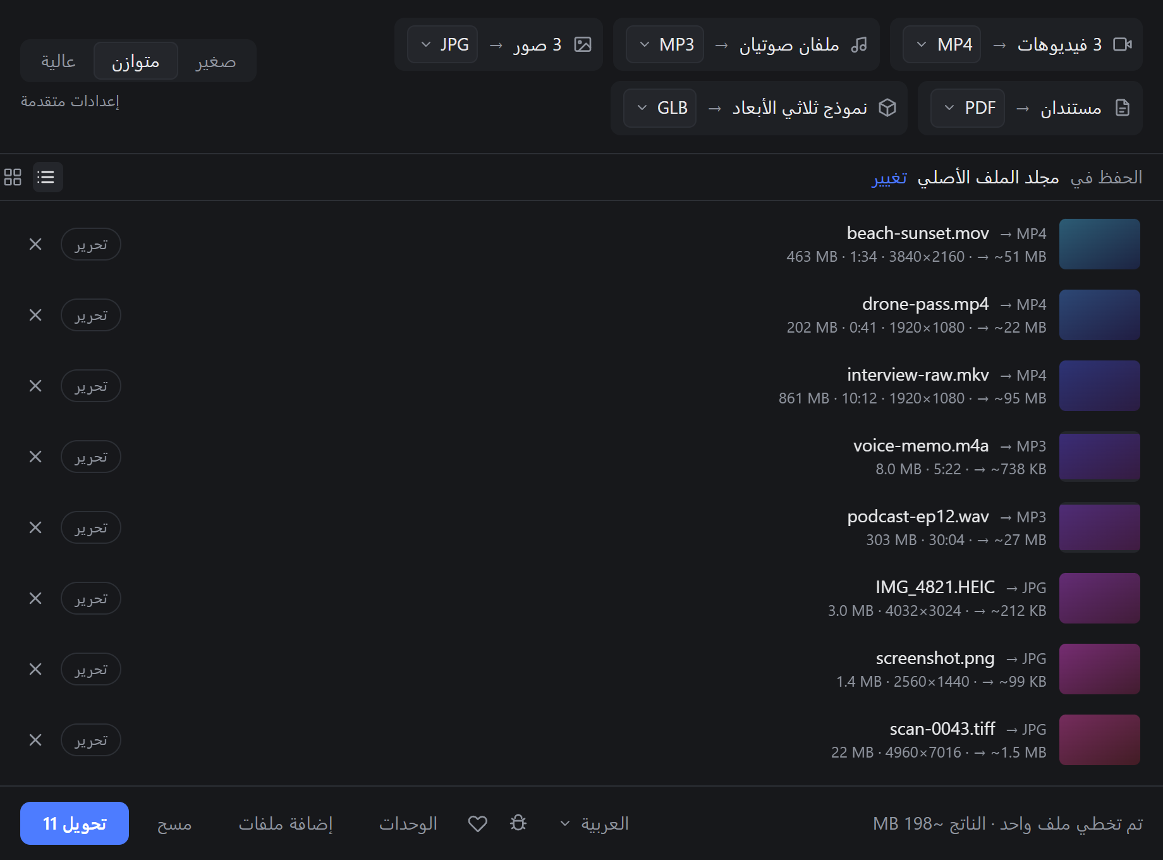Click the podcast-ep12.wav thumbnail
The width and height of the screenshot is (1163, 860).
[x=1100, y=527]
